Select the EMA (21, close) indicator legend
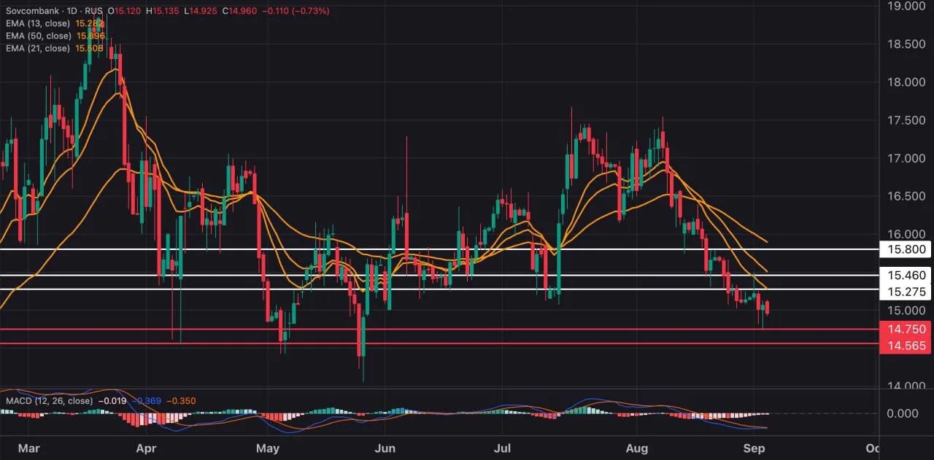 click(38, 48)
